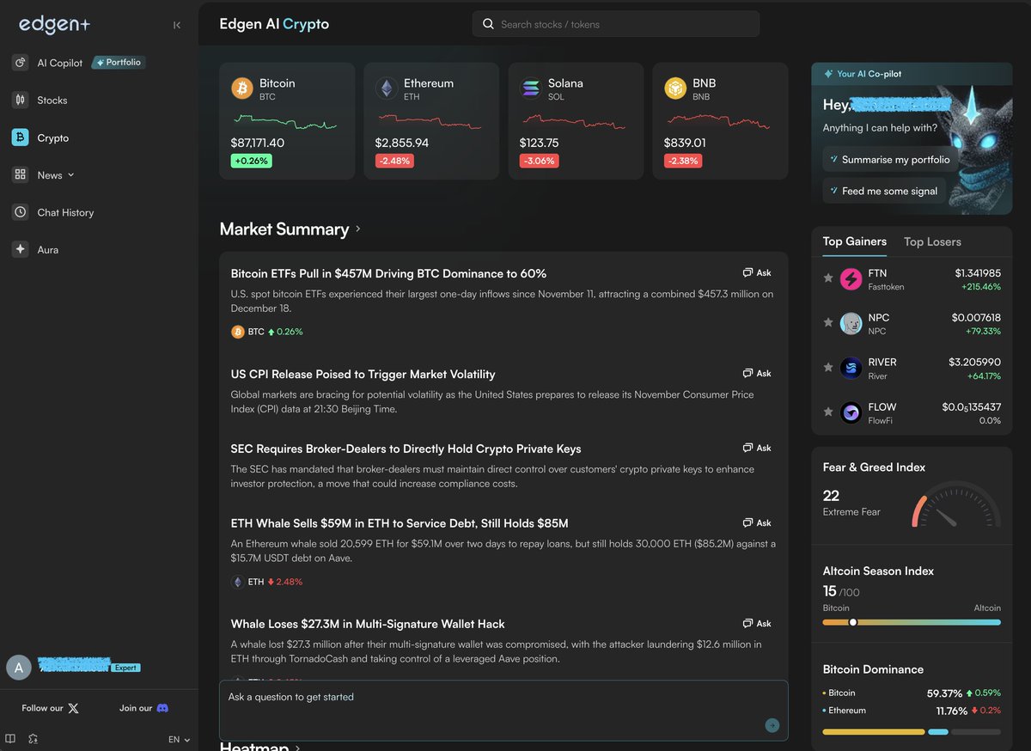Favorite FLOW with the star
This screenshot has height=751, width=1031.
click(x=828, y=412)
